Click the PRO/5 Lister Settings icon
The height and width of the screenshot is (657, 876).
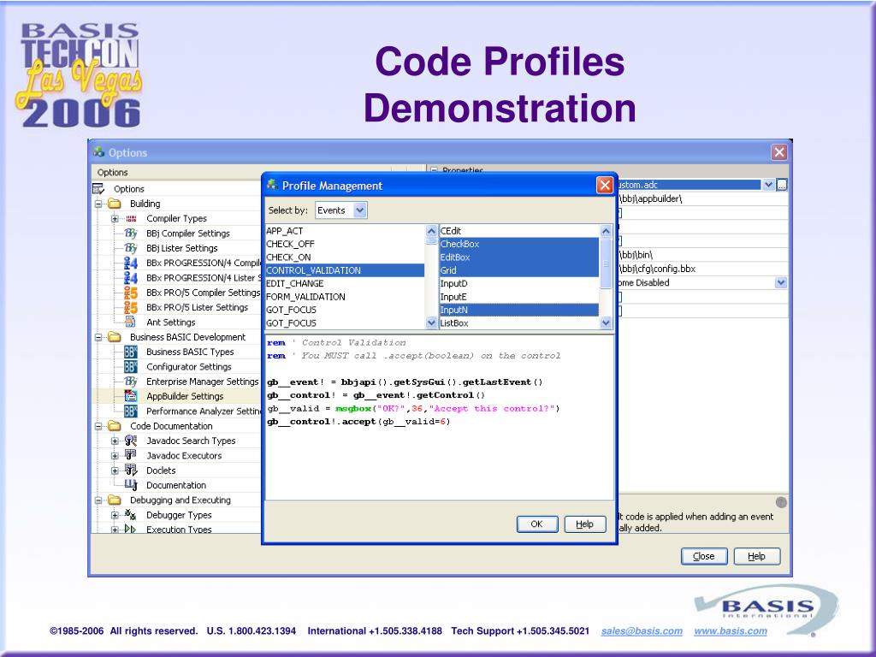tap(131, 307)
